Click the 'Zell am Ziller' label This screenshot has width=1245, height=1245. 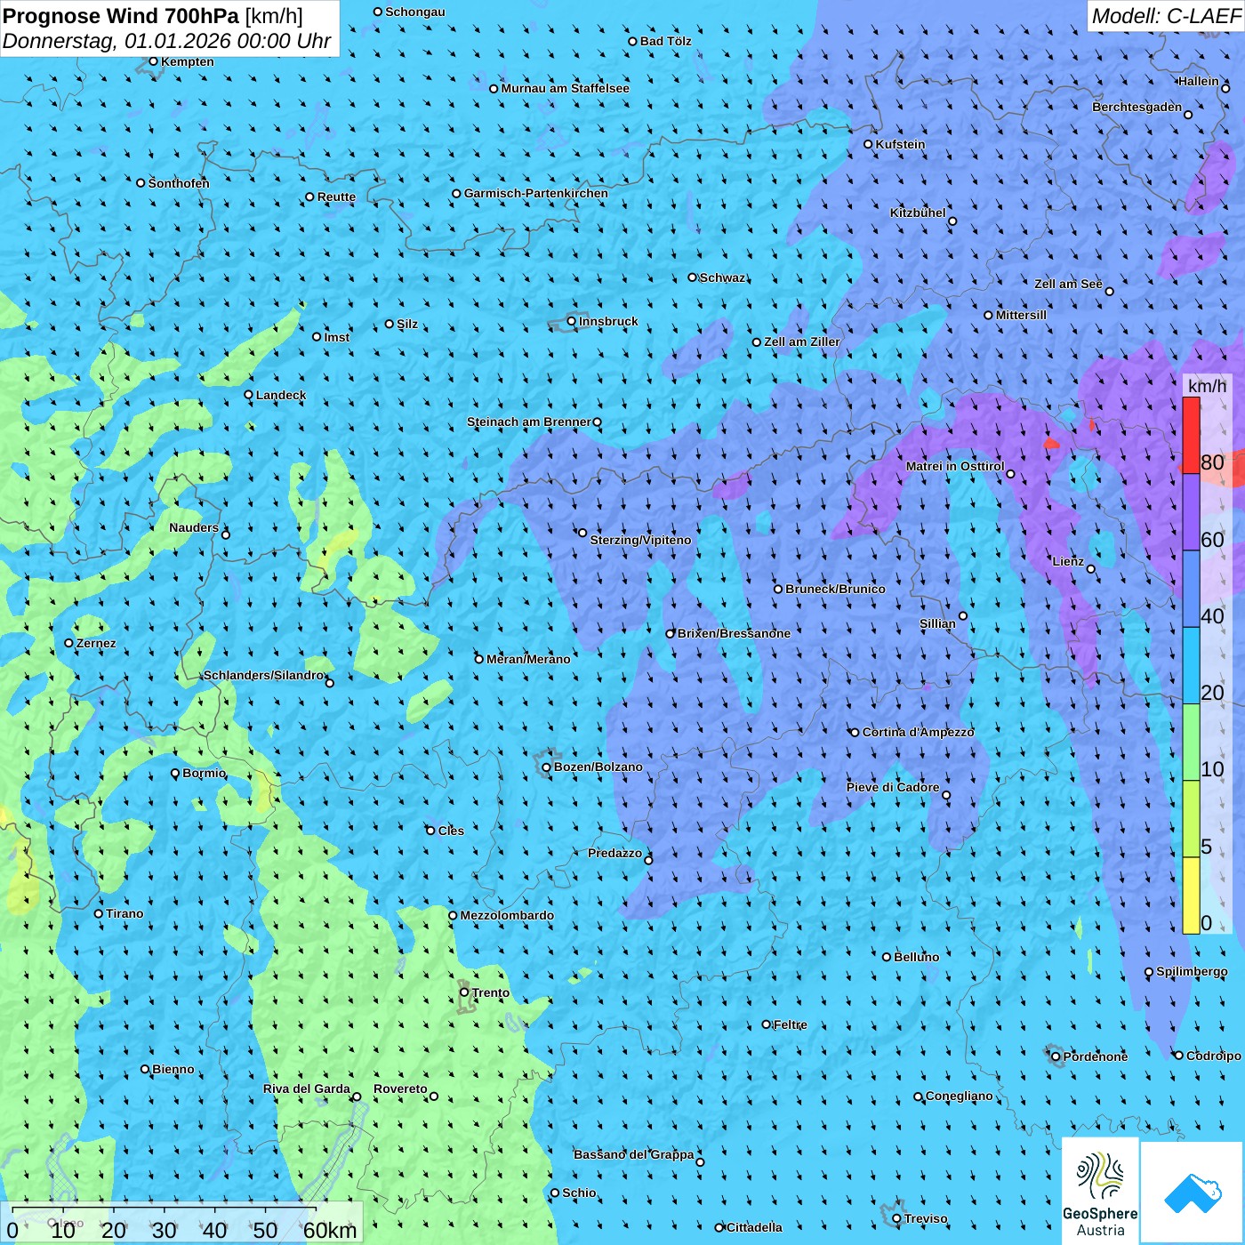pyautogui.click(x=802, y=341)
